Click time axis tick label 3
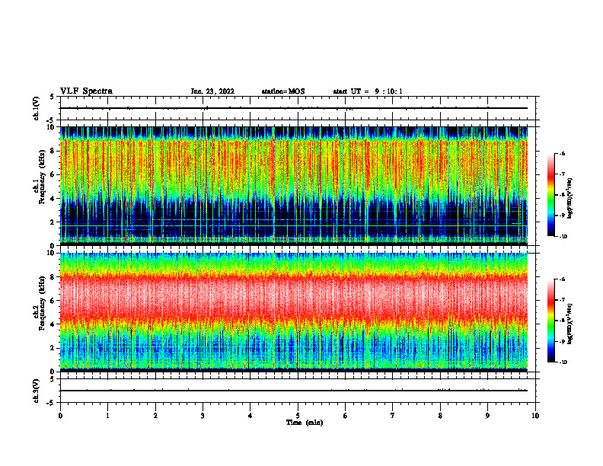 203,416
